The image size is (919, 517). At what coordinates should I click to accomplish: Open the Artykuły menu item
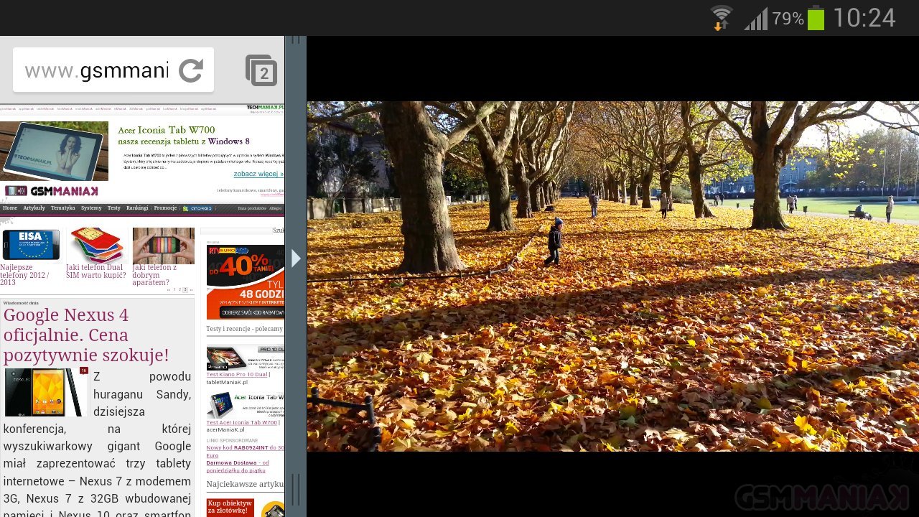pos(34,208)
